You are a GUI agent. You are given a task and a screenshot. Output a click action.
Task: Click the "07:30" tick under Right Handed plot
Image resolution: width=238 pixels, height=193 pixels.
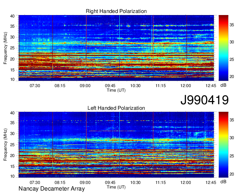(x=35, y=86)
